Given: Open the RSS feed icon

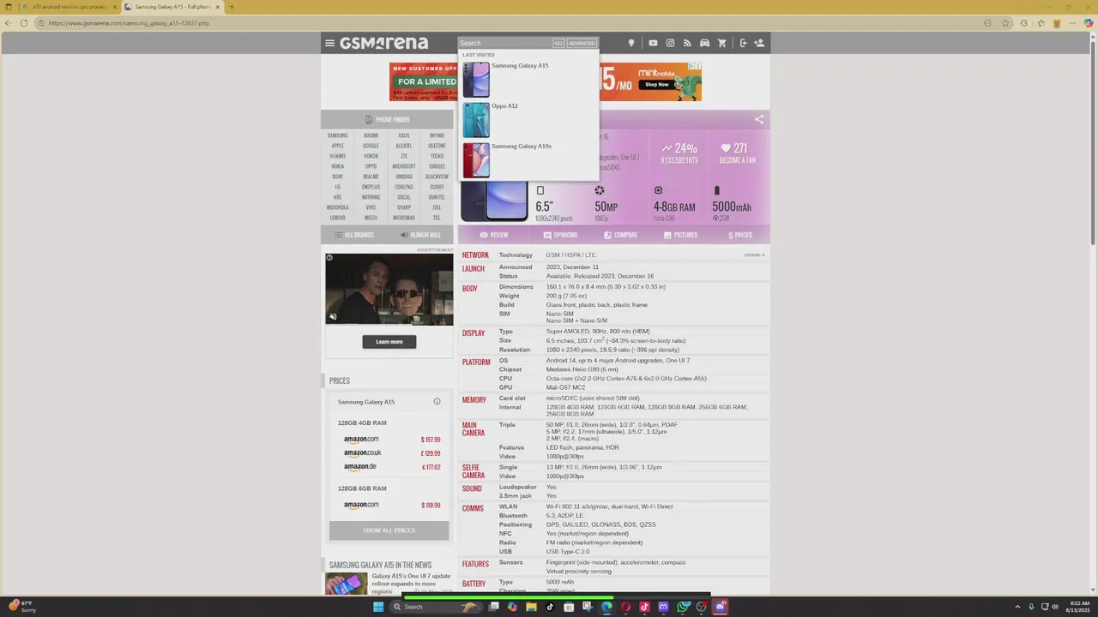Looking at the screenshot, I should pyautogui.click(x=687, y=43).
